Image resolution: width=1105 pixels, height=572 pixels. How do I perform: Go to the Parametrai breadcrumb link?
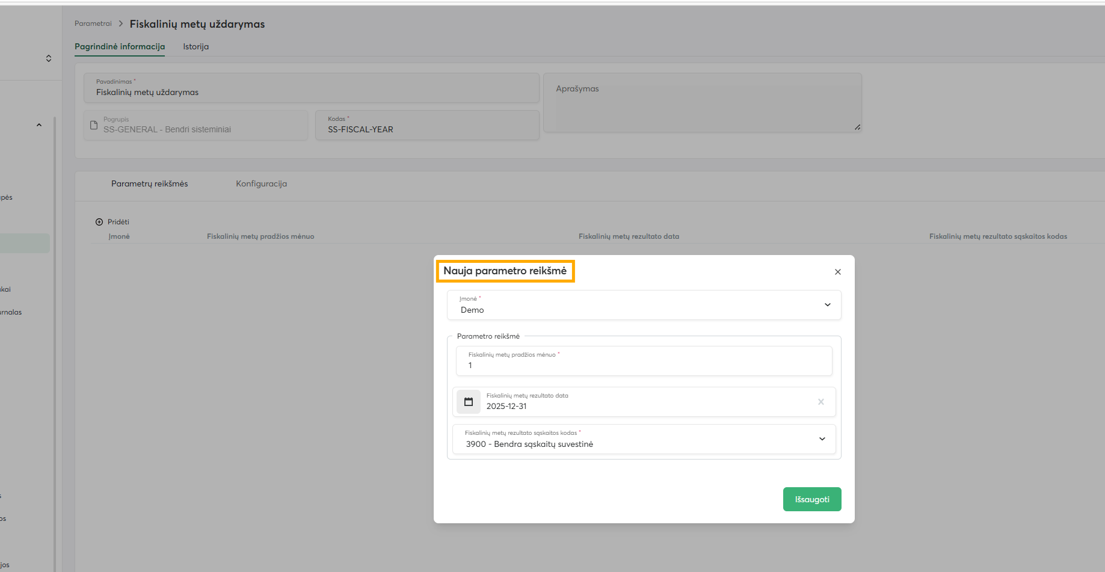93,23
